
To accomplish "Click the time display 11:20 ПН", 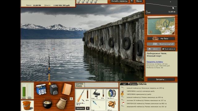I will 37,6.
